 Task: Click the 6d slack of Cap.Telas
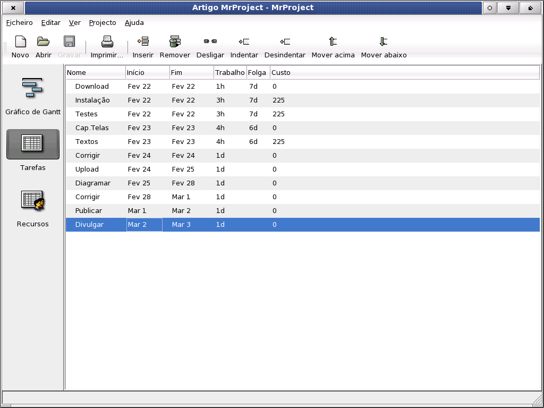253,128
